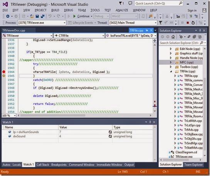Collapse the TRFile (cpp) folder

[171, 72]
